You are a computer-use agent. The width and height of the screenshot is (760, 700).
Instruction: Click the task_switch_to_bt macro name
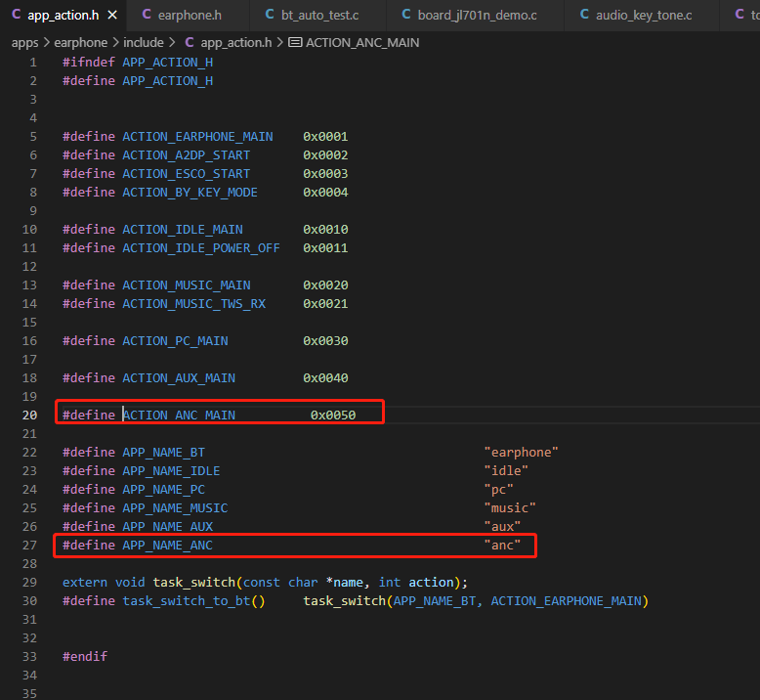187,601
